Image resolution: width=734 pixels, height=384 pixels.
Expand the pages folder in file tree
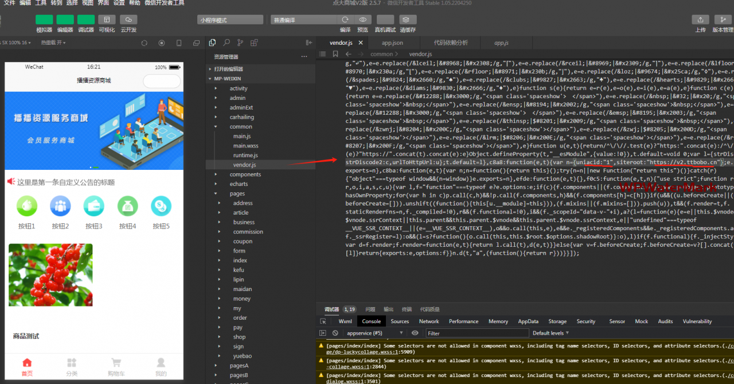point(237,193)
